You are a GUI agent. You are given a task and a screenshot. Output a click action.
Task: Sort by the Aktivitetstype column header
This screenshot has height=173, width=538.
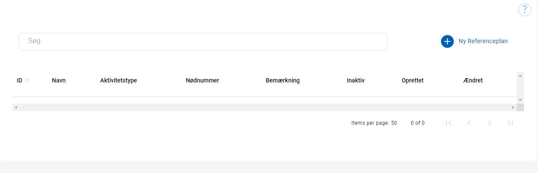point(118,80)
